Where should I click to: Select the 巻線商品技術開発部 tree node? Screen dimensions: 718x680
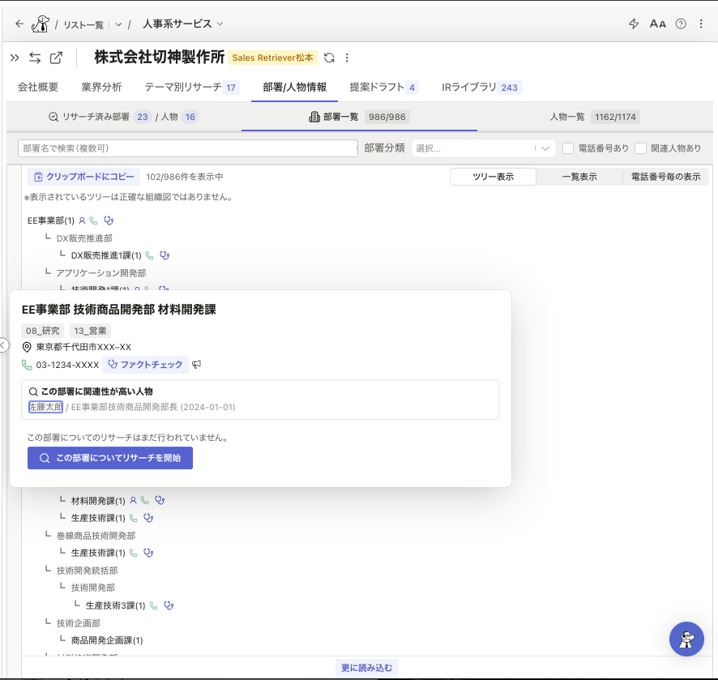(96, 536)
